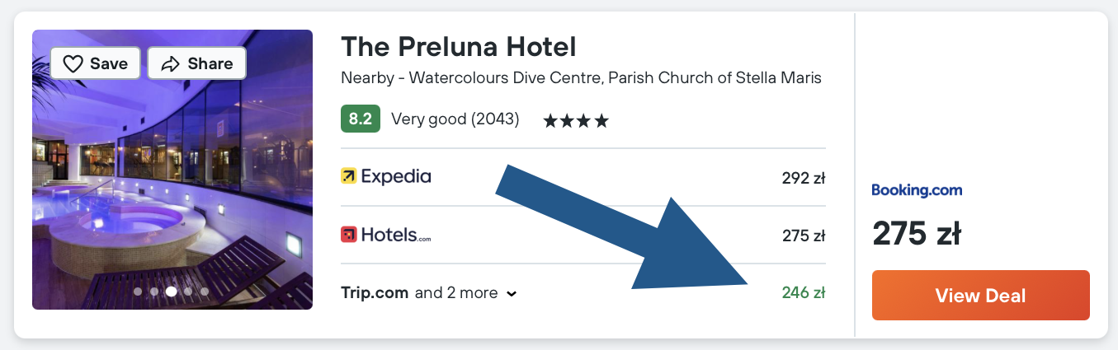Screen dimensions: 1118x350
Task: Click the Trip.com provider name
Action: pos(374,292)
